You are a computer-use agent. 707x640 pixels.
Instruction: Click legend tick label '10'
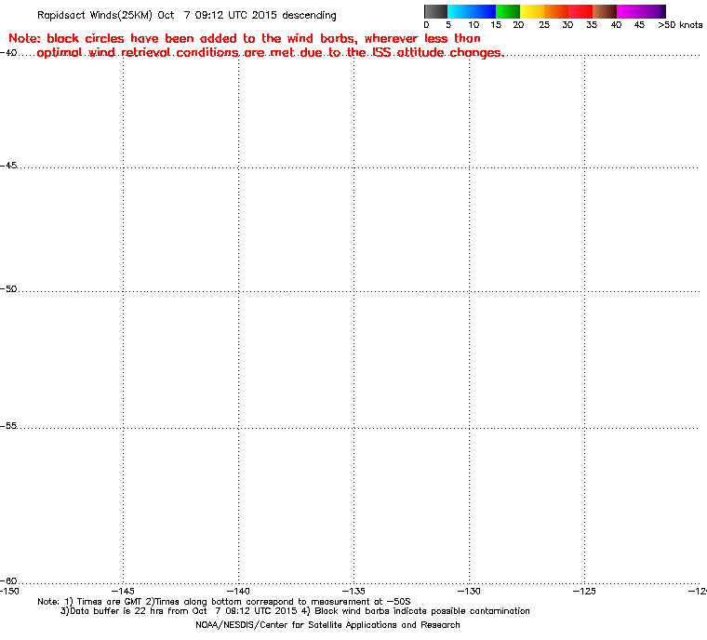[474, 25]
